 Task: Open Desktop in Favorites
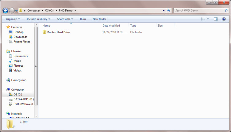pyautogui.click(x=18, y=32)
